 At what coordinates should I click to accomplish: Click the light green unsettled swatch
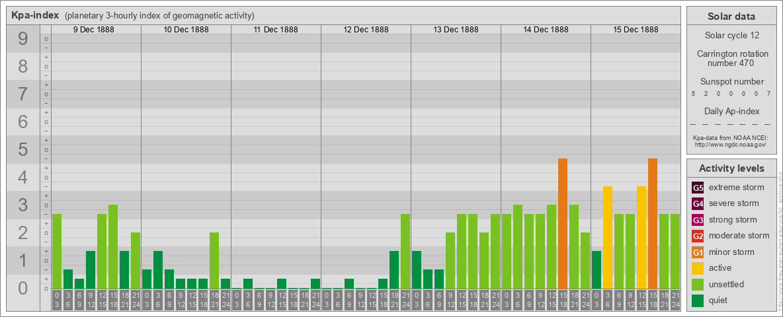[698, 284]
